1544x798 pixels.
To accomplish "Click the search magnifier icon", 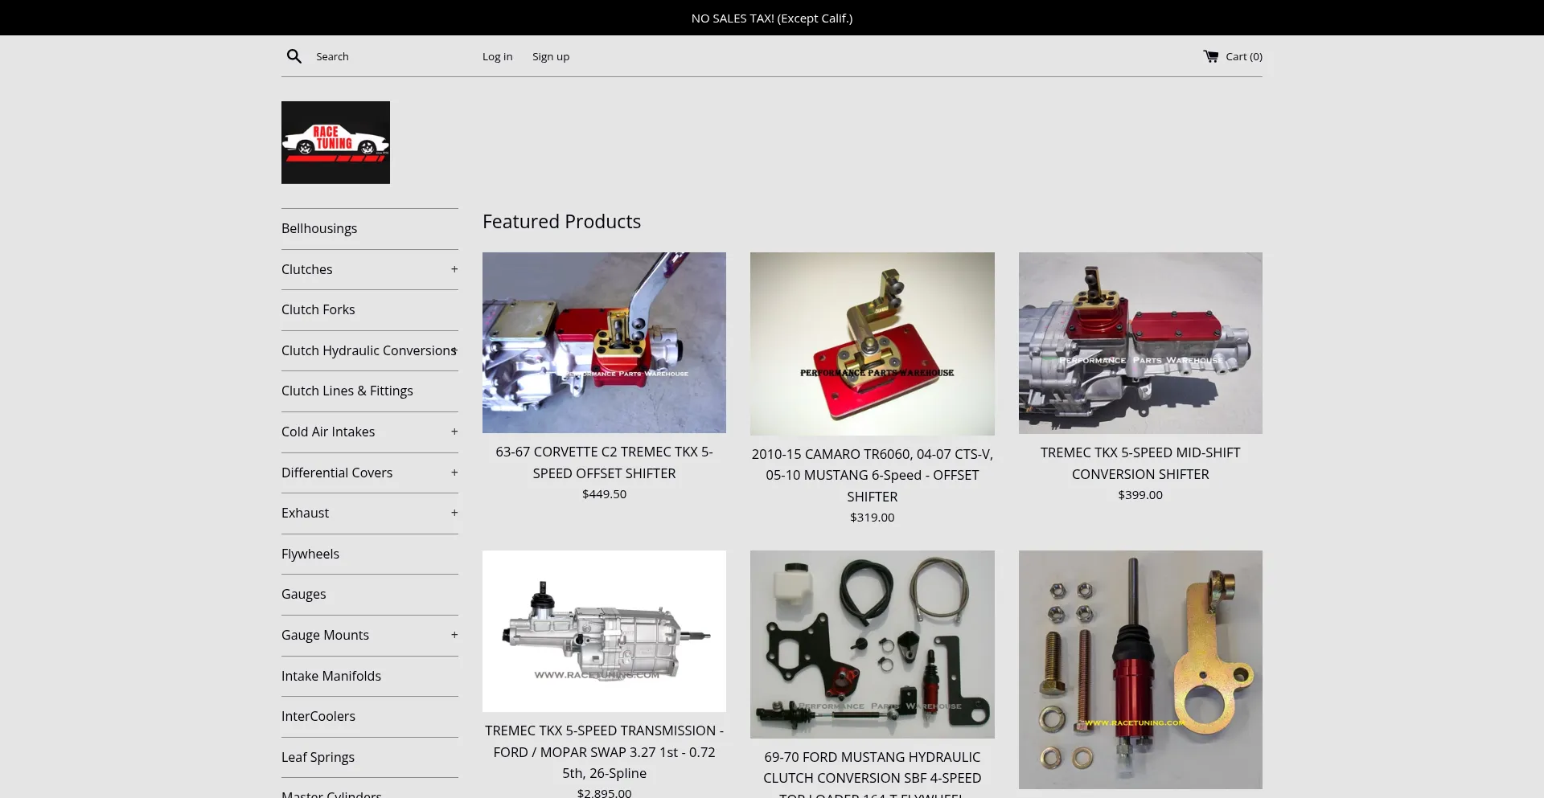I will (x=294, y=56).
